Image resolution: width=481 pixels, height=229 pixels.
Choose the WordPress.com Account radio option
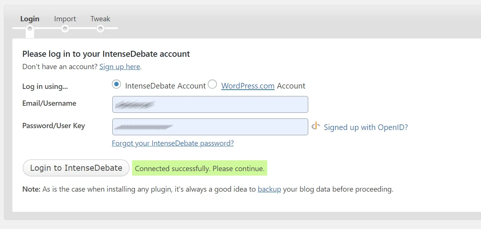point(212,84)
